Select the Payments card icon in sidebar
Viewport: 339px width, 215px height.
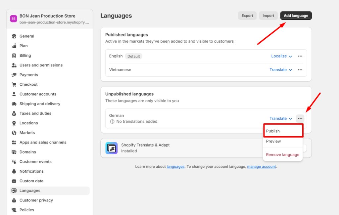tap(13, 75)
